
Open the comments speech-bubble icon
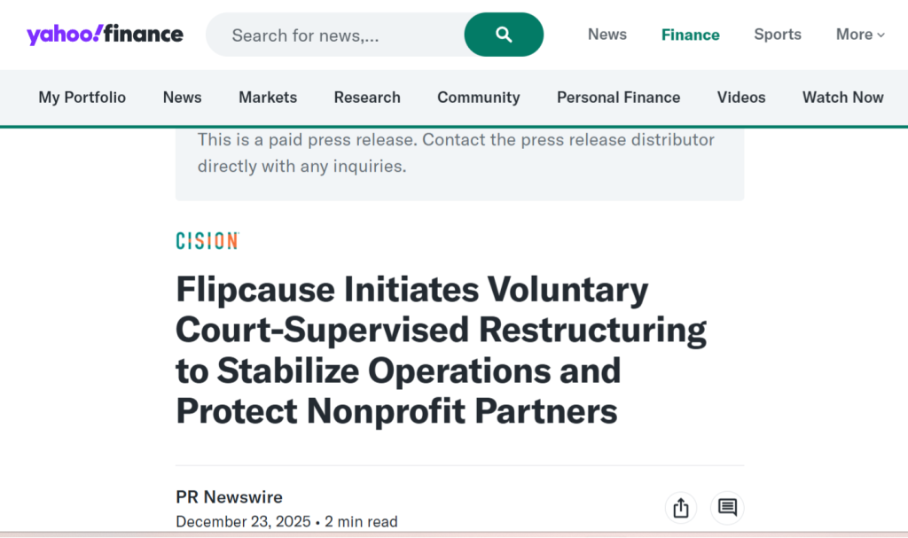point(727,508)
